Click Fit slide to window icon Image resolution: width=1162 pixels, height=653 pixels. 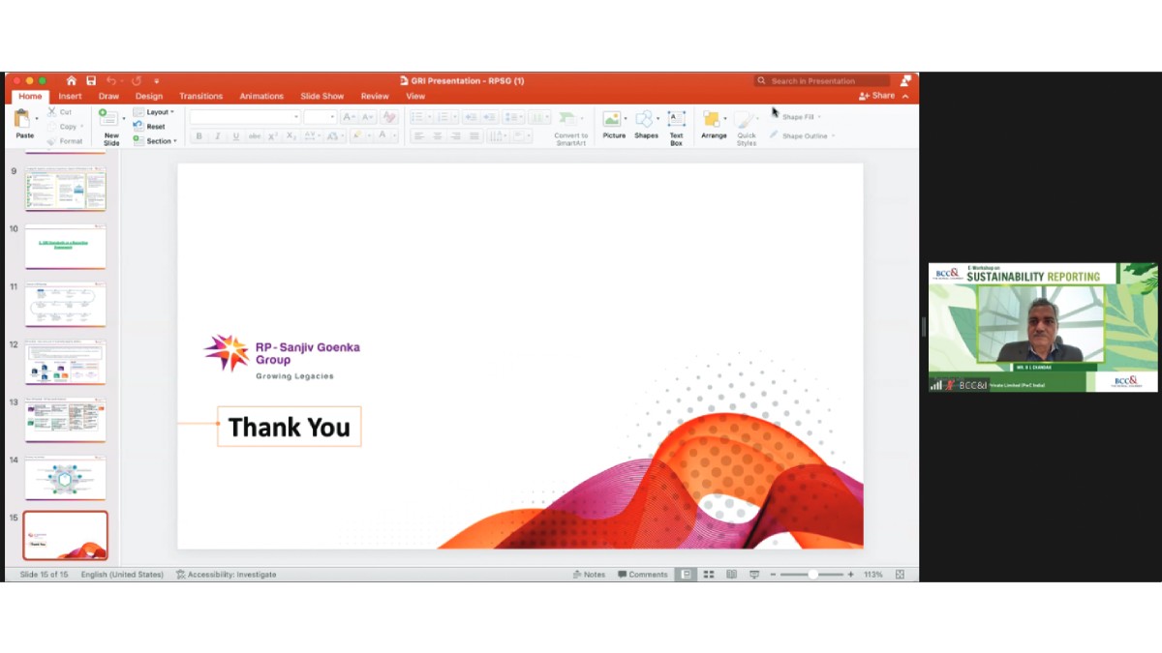[900, 575]
